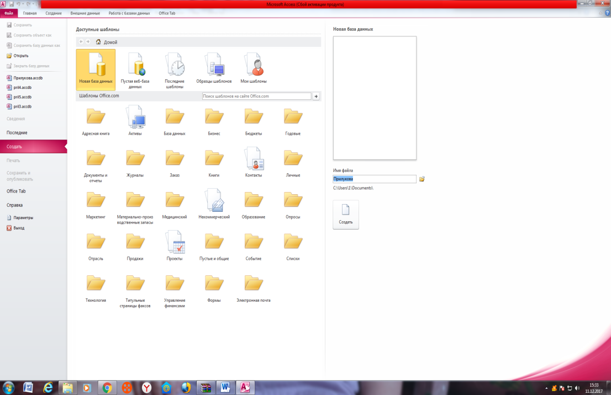Image resolution: width=611 pixels, height=395 pixels.
Task: Focus the Office.com template search box
Action: [x=256, y=96]
